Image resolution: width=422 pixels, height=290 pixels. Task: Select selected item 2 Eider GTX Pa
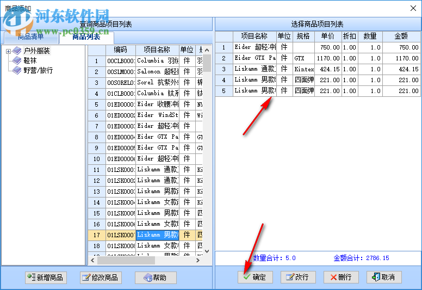click(318, 58)
